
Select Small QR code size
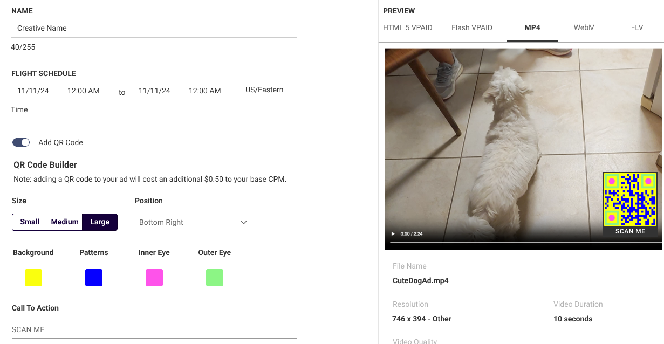pyautogui.click(x=30, y=222)
